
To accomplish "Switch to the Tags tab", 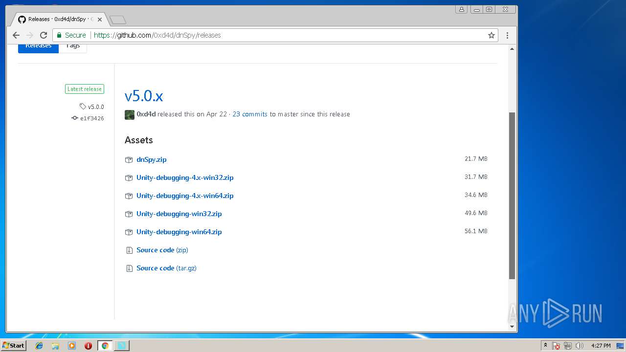I will click(x=73, y=47).
